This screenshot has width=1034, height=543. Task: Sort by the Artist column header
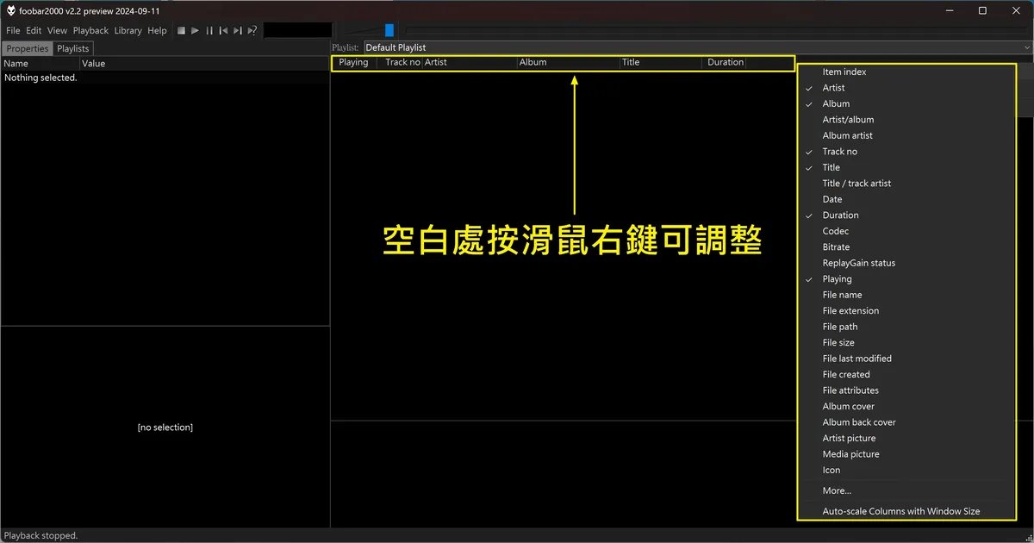(x=469, y=62)
